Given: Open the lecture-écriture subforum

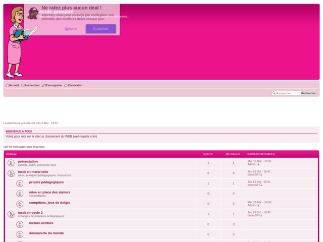Looking at the screenshot, I should (x=41, y=223).
